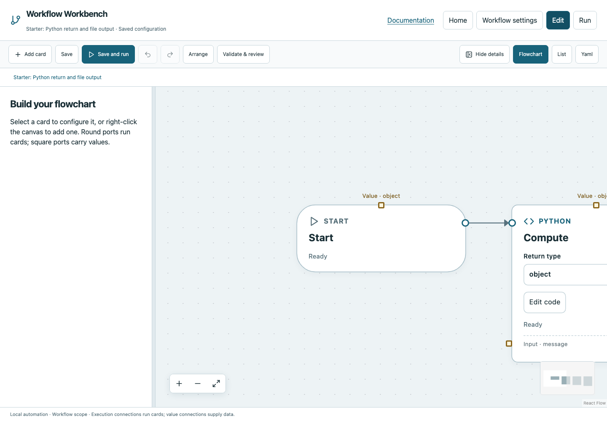Click the Arrange button
Viewport: 607px width, 421px height.
tap(198, 54)
